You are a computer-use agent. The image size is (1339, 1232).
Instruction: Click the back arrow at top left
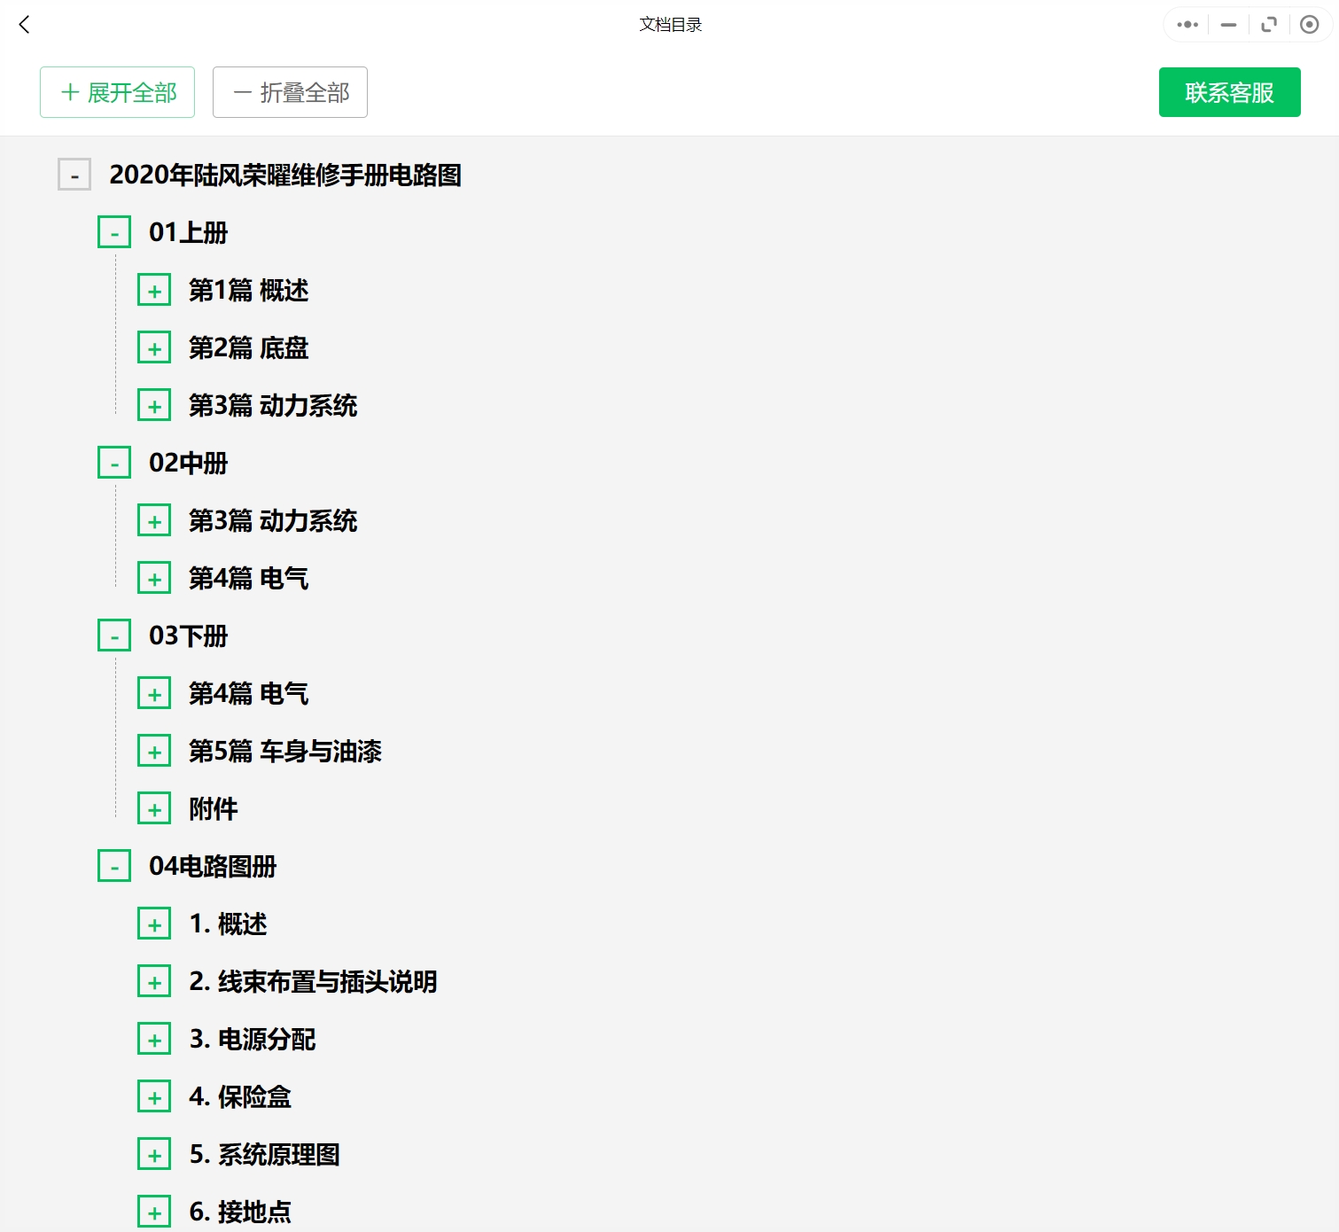[23, 25]
